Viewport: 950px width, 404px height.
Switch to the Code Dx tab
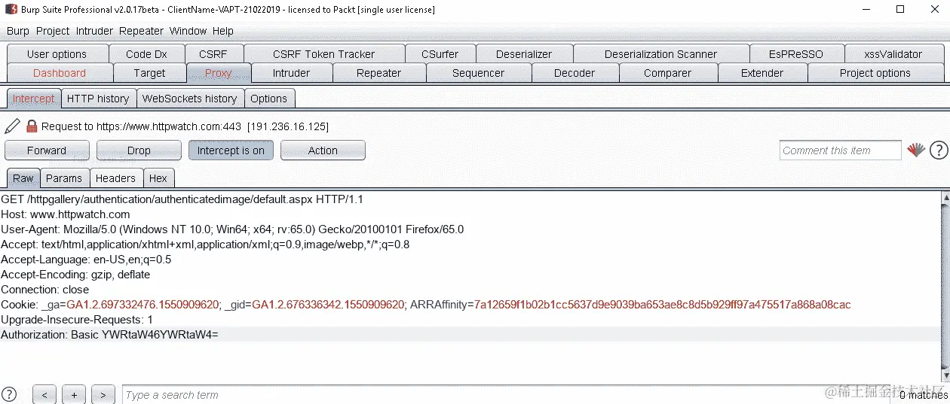click(x=146, y=54)
